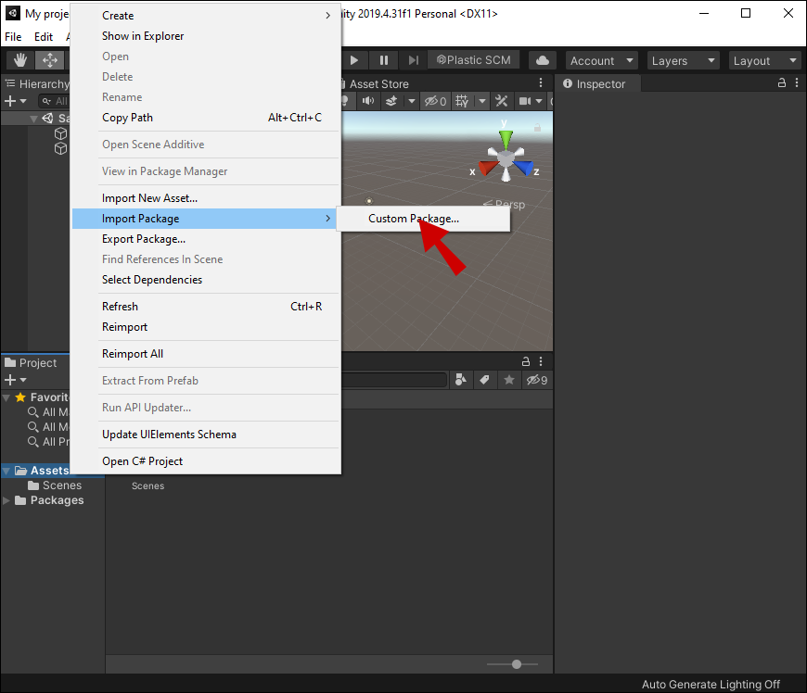The width and height of the screenshot is (807, 693).
Task: Open component editor tools icon
Action: click(501, 101)
